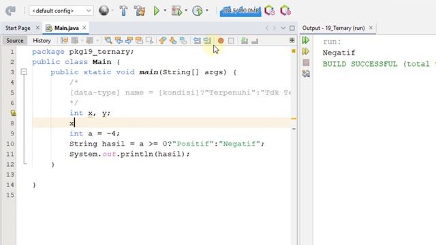Click split editor icon at toolbar end

[x=292, y=41]
